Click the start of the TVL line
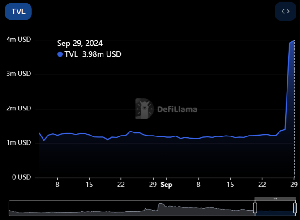 [x=39, y=133]
